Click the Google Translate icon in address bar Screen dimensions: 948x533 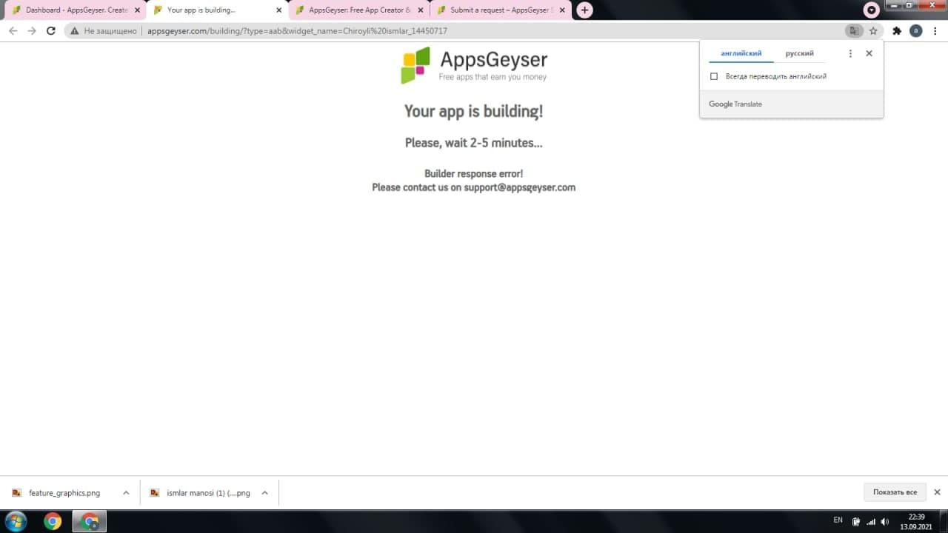(854, 31)
